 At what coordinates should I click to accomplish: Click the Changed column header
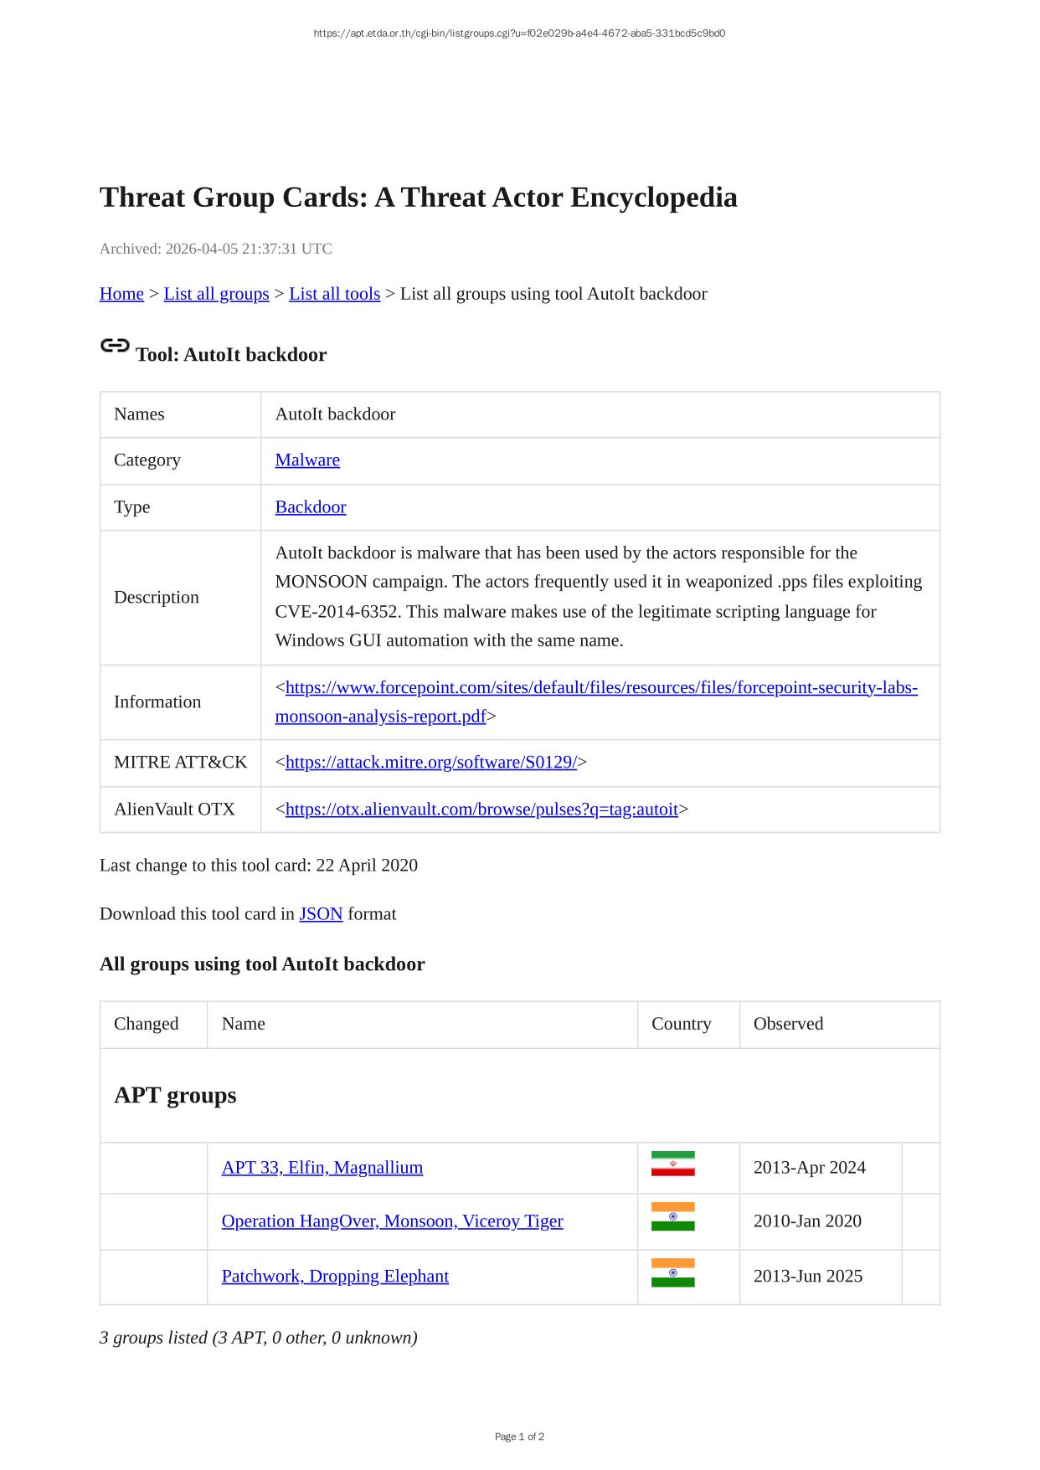[147, 1024]
